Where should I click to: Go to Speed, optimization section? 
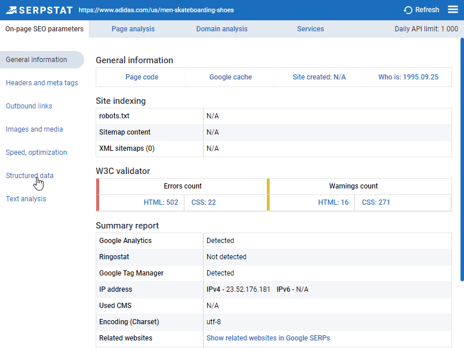tap(37, 153)
